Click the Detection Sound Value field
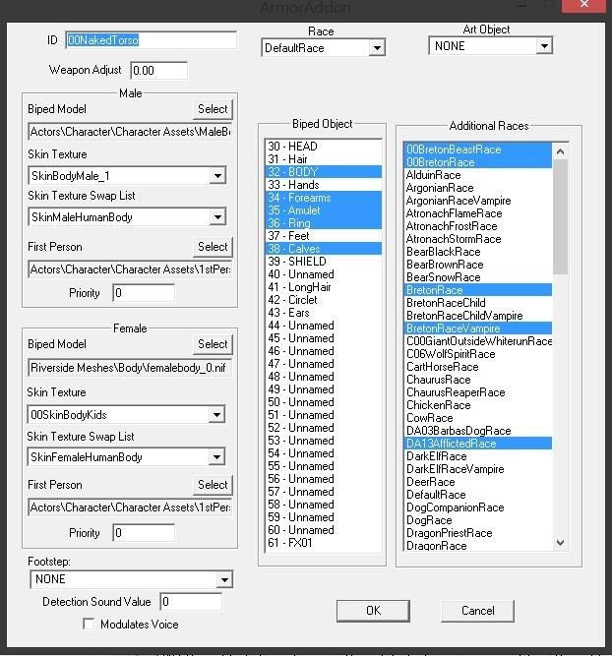This screenshot has width=612, height=656. (191, 602)
